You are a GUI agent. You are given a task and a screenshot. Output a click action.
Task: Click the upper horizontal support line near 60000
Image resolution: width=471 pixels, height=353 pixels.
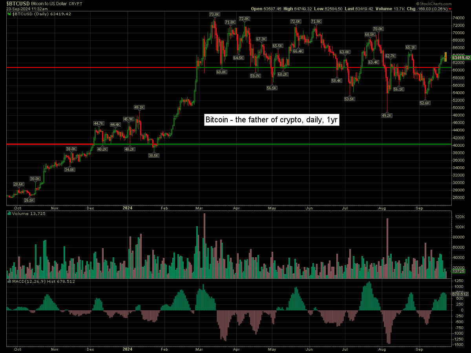tap(118, 67)
